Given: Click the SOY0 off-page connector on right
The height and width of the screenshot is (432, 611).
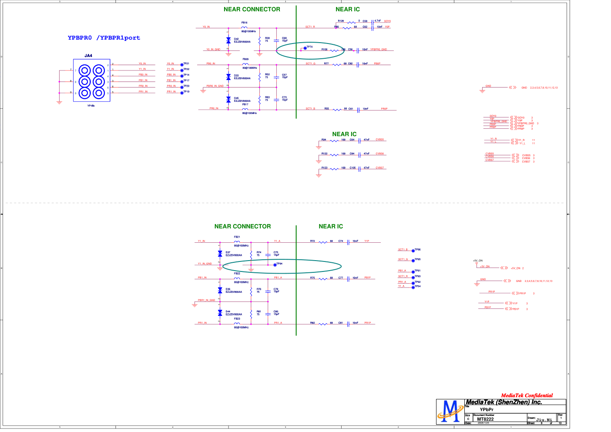Looking at the screenshot, I should click(x=514, y=117).
